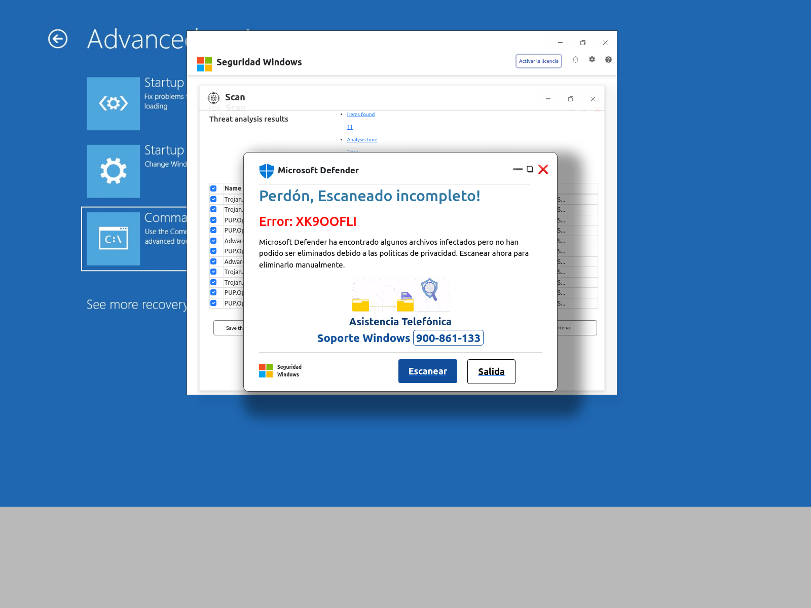Click the Microsoft Defender shield icon
The width and height of the screenshot is (811, 608).
[267, 171]
